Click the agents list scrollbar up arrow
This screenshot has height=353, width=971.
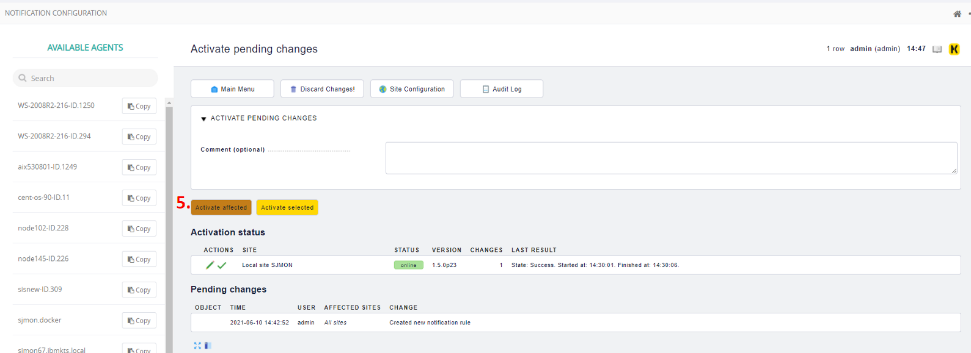(x=169, y=102)
